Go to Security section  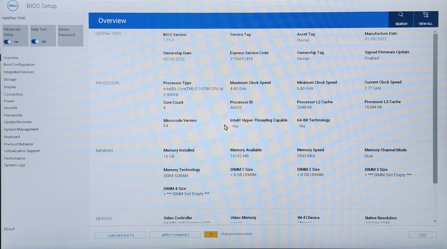click(11, 108)
